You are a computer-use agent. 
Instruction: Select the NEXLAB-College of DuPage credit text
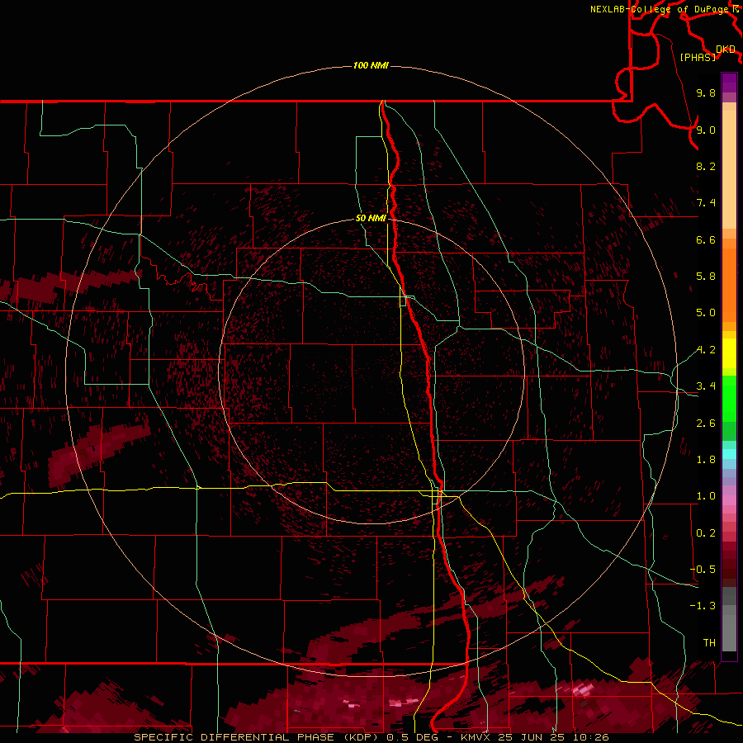[660, 9]
